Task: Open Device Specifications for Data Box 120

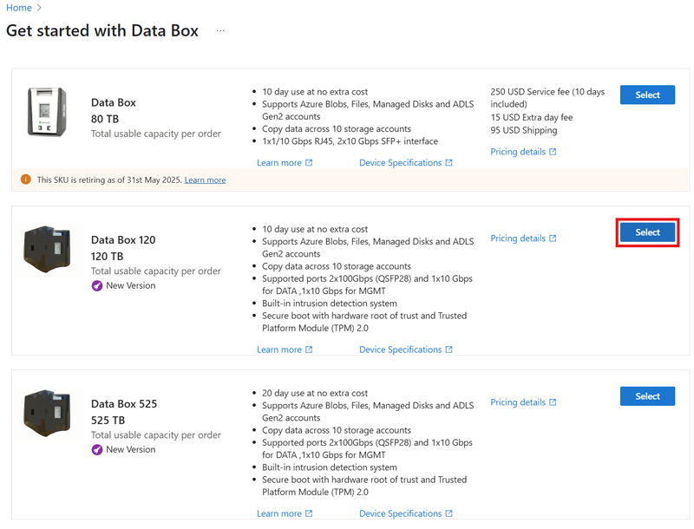Action: pyautogui.click(x=401, y=350)
